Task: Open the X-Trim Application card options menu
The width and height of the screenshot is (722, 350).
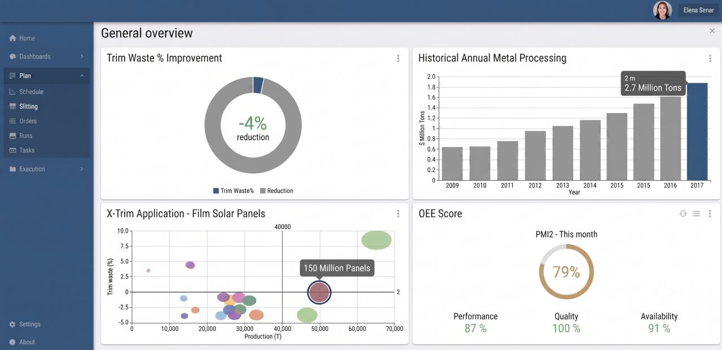Action: (398, 214)
